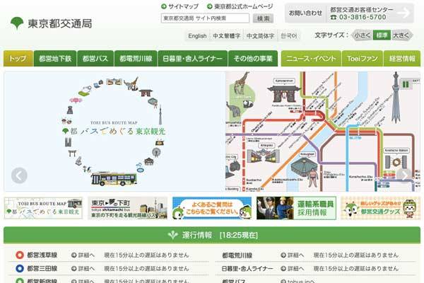424x283 pixels.
Task: Click the leaf icon in the 運行情報 header
Action: [x=173, y=235]
